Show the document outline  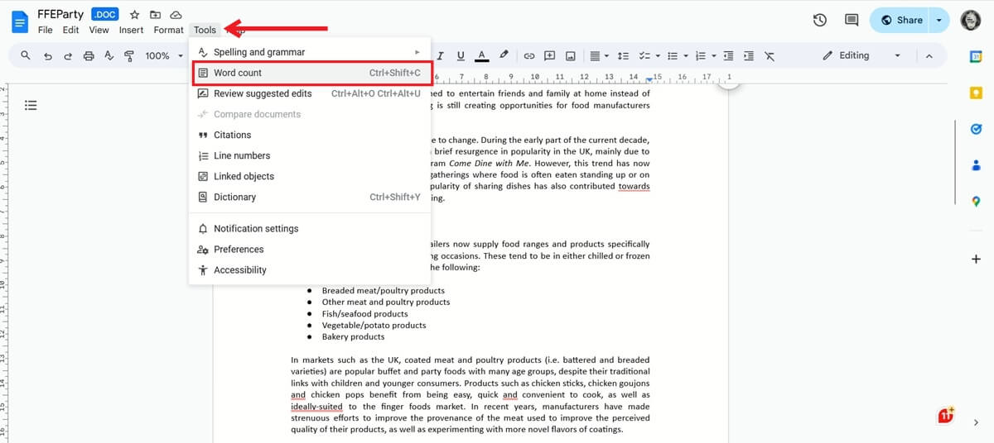pos(31,105)
